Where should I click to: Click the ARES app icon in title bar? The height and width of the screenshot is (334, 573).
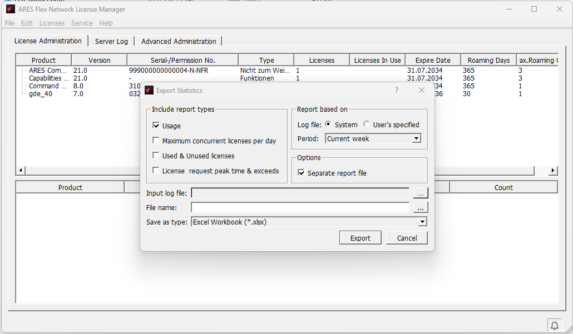coord(10,9)
